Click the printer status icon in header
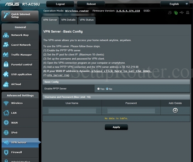This screenshot has height=162, width=193. pyautogui.click(x=188, y=12)
